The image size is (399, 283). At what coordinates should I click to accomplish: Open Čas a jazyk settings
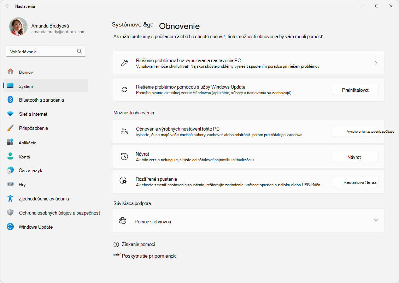[30, 171]
